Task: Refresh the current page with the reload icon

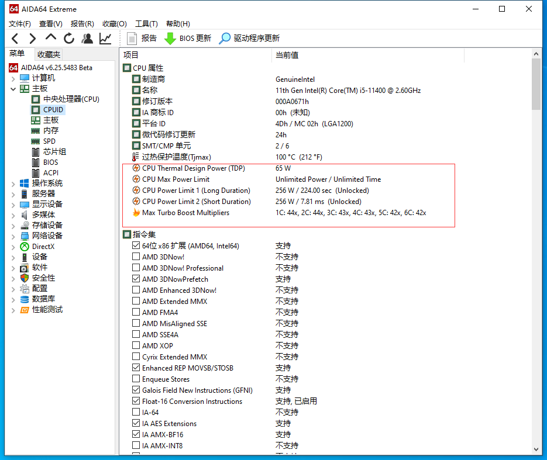Action: [x=69, y=39]
